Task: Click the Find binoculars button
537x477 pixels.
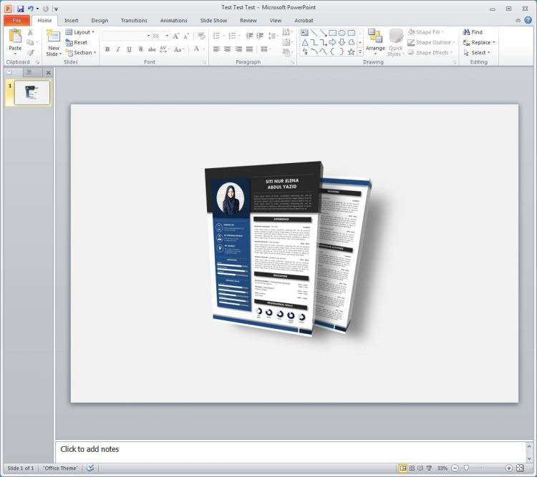Action: click(473, 32)
